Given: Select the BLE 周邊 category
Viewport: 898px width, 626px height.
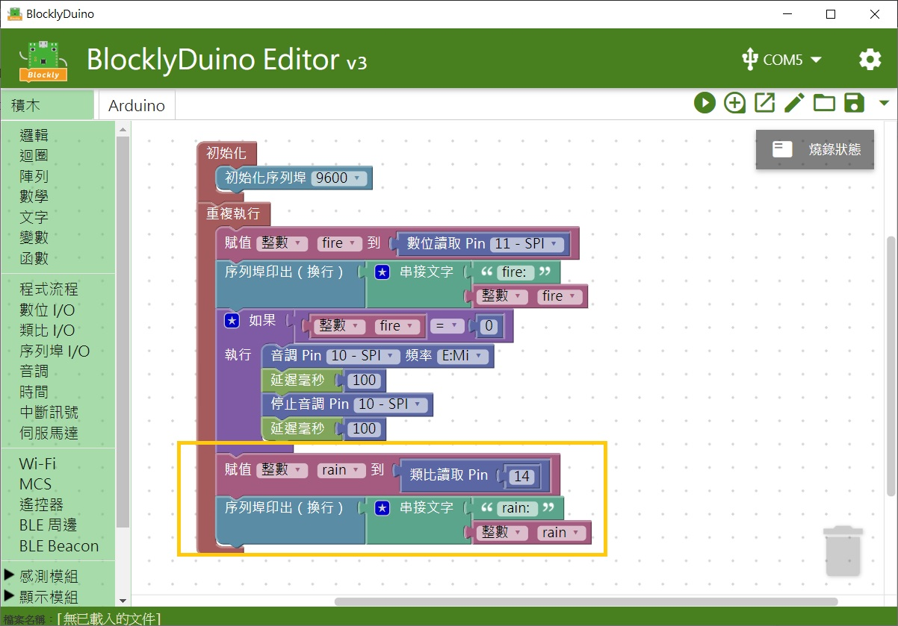Looking at the screenshot, I should point(49,525).
